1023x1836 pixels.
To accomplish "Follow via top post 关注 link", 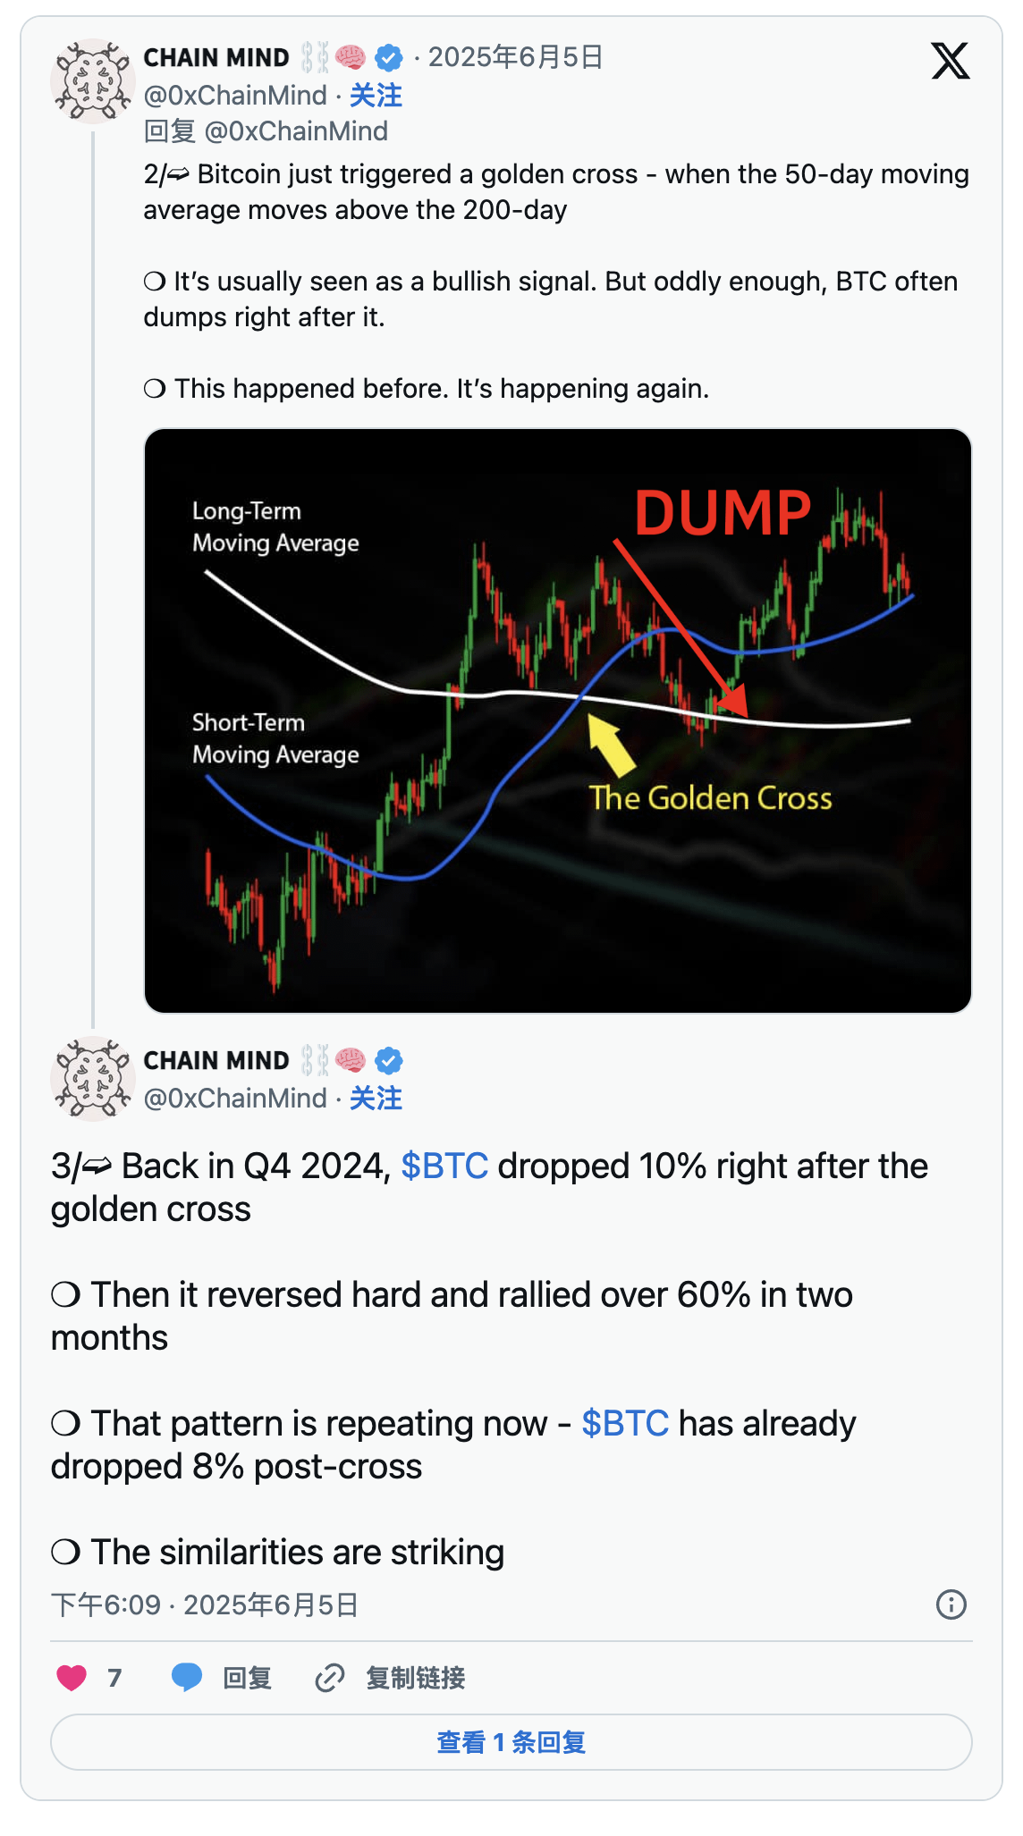I will coord(376,96).
